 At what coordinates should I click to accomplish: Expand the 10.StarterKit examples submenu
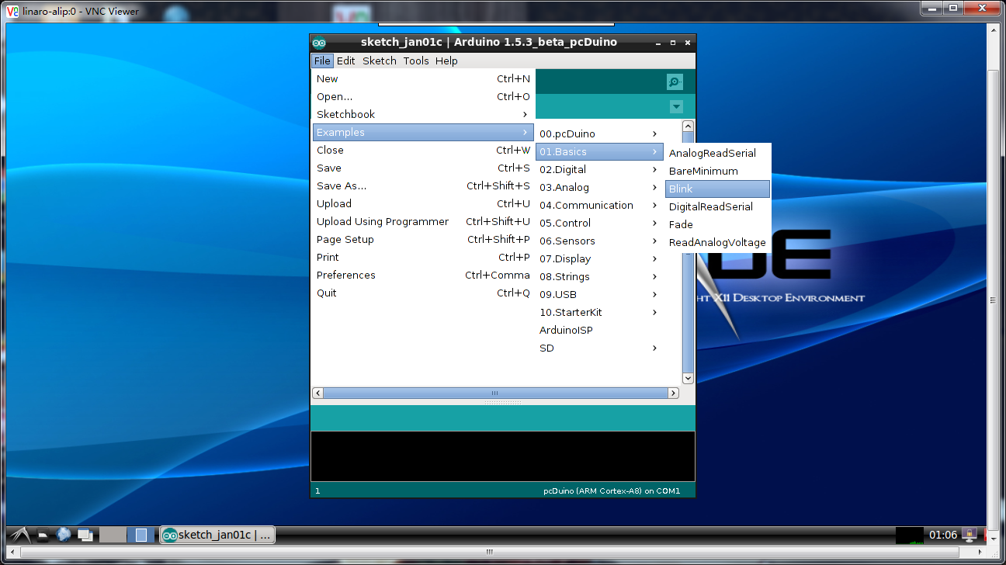click(x=599, y=312)
